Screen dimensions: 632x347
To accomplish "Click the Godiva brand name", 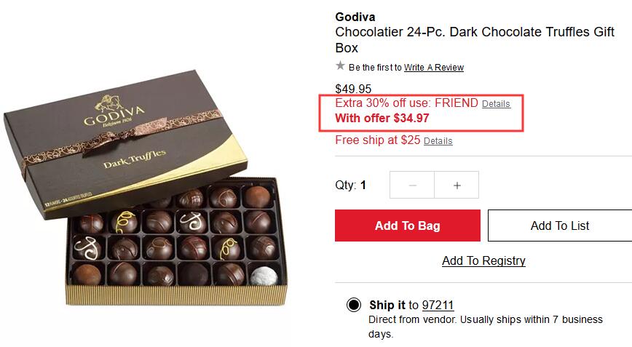I will pyautogui.click(x=355, y=17).
